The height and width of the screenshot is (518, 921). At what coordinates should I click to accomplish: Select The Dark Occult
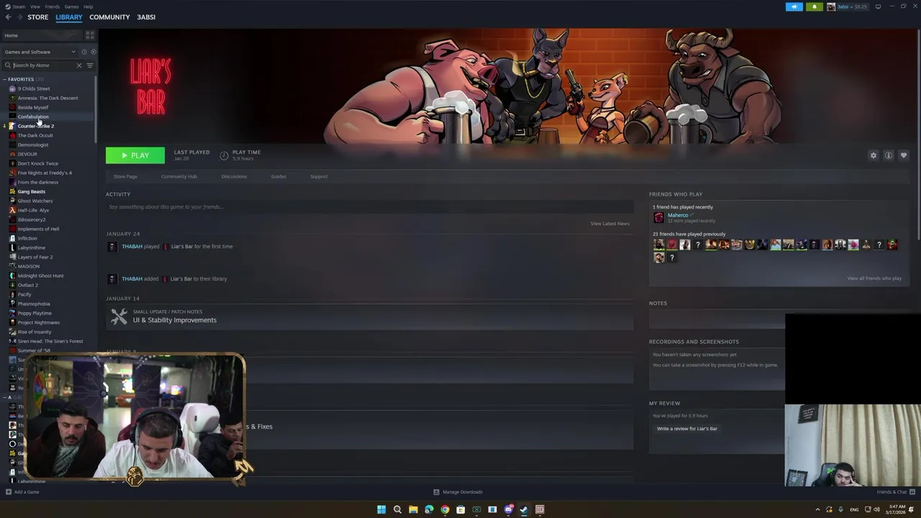click(35, 135)
